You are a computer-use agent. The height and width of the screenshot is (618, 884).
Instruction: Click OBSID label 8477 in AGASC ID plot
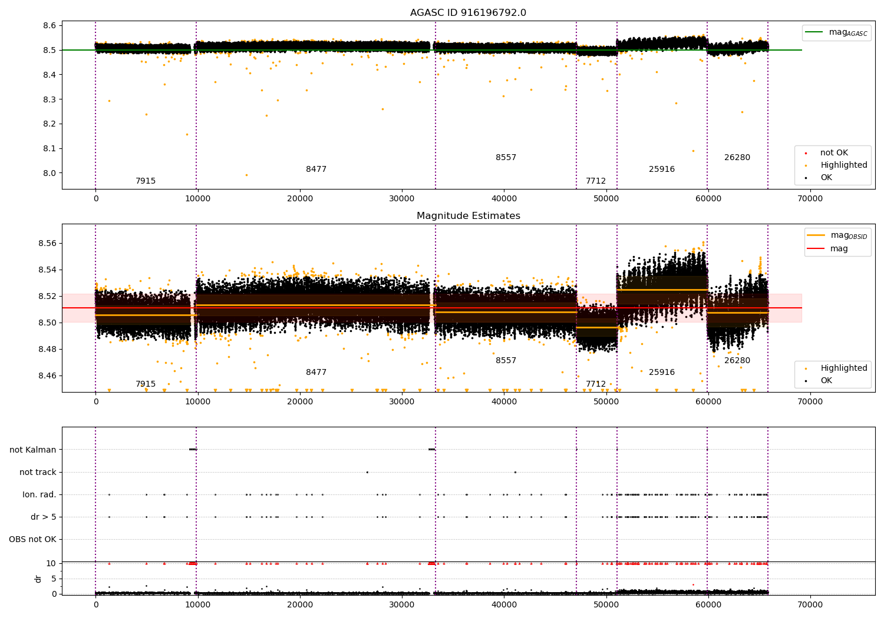click(316, 170)
